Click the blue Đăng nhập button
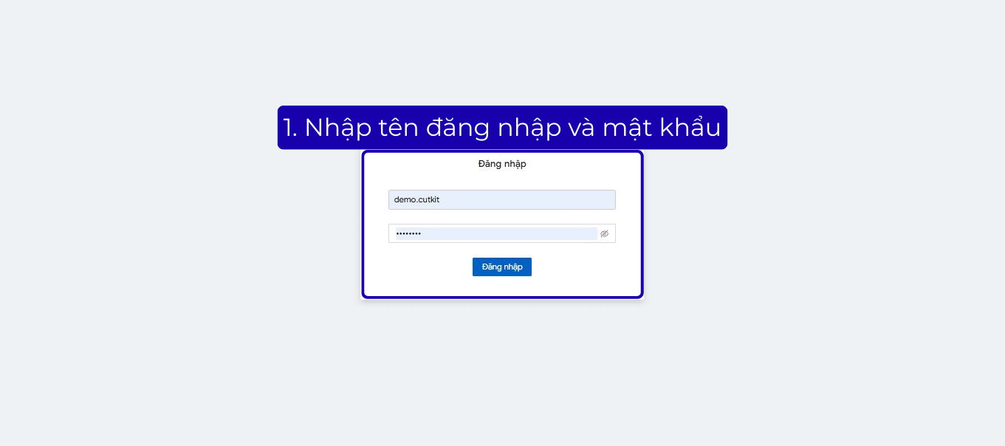 click(x=502, y=267)
